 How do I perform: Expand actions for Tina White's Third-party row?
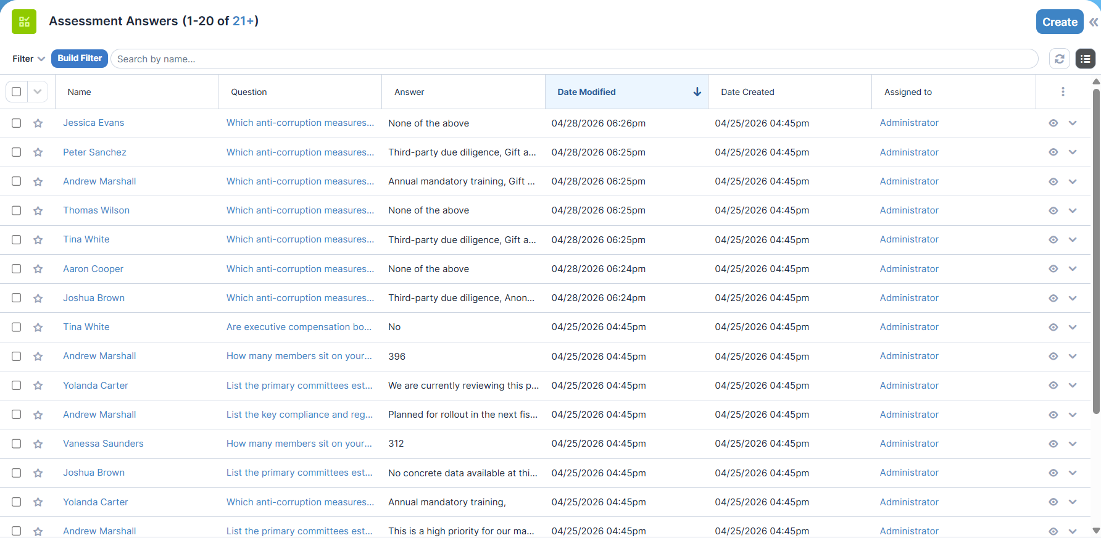[x=1073, y=240]
